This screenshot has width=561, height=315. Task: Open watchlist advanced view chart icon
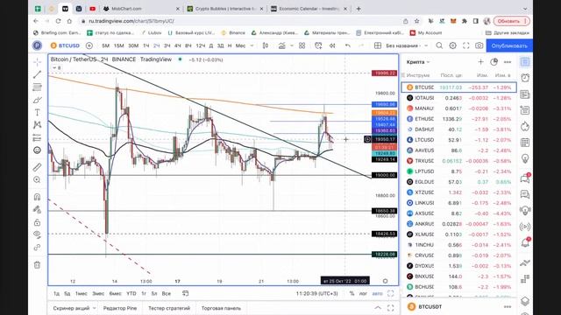tap(494, 62)
